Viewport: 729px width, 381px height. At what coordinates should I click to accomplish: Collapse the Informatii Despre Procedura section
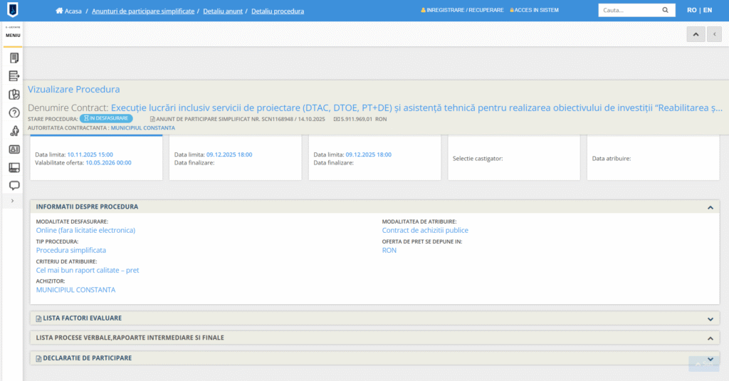(710, 207)
